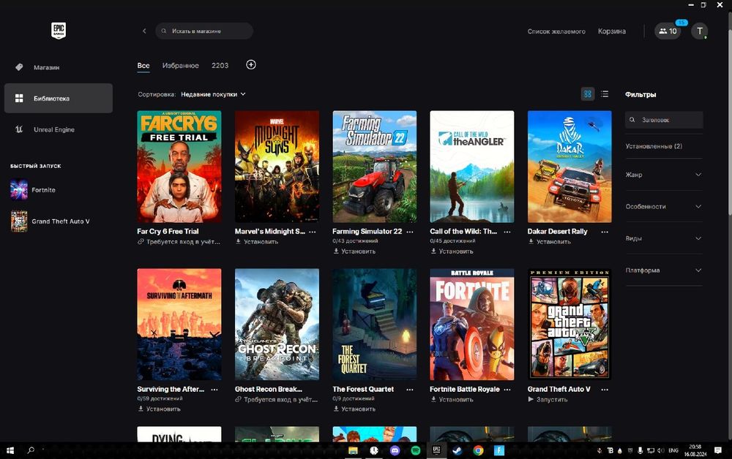
Task: Click Far Cry 6 account sign-in required link
Action: tap(179, 242)
